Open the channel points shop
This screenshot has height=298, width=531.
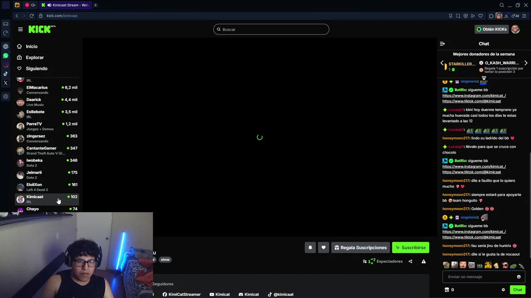click(x=447, y=290)
